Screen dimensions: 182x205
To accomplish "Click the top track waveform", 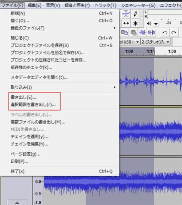I will coord(151,81).
